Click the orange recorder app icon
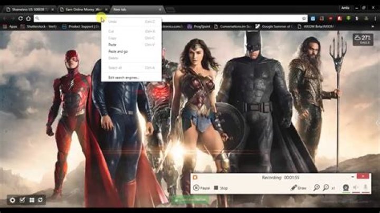This screenshot has width=380, height=213. 195,178
